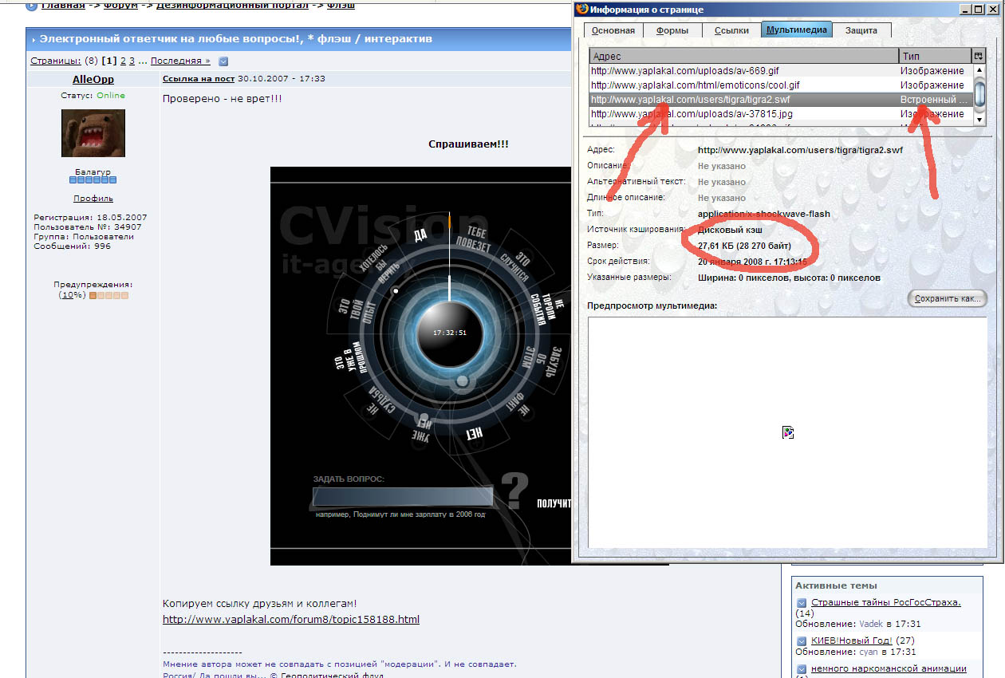Viewport: 1005px width, 678px height.
Task: Switch to the Основная tab
Action: tap(613, 30)
